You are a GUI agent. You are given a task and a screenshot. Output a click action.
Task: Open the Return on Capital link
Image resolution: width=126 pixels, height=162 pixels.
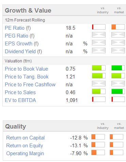point(26,138)
